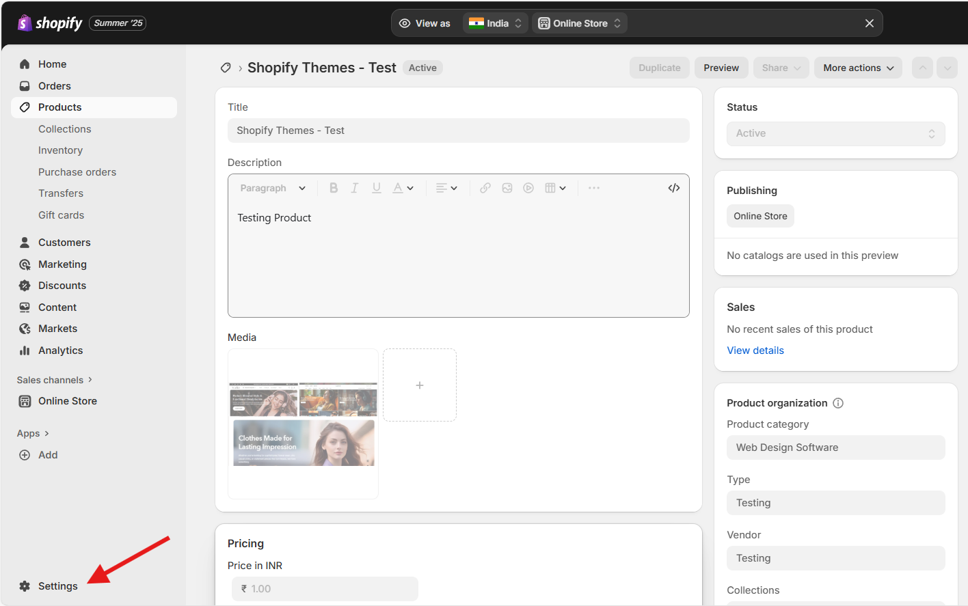Open Transfers in the sidebar
The image size is (968, 606).
coord(61,193)
